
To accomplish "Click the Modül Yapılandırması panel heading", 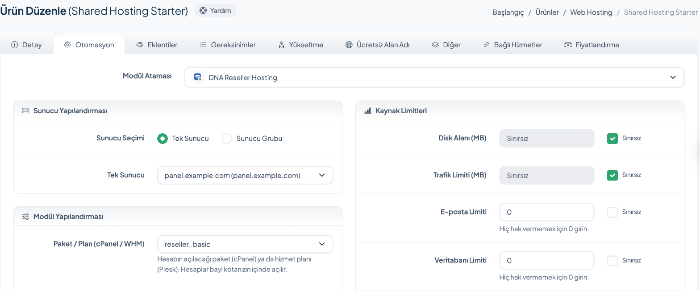I will 68,217.
